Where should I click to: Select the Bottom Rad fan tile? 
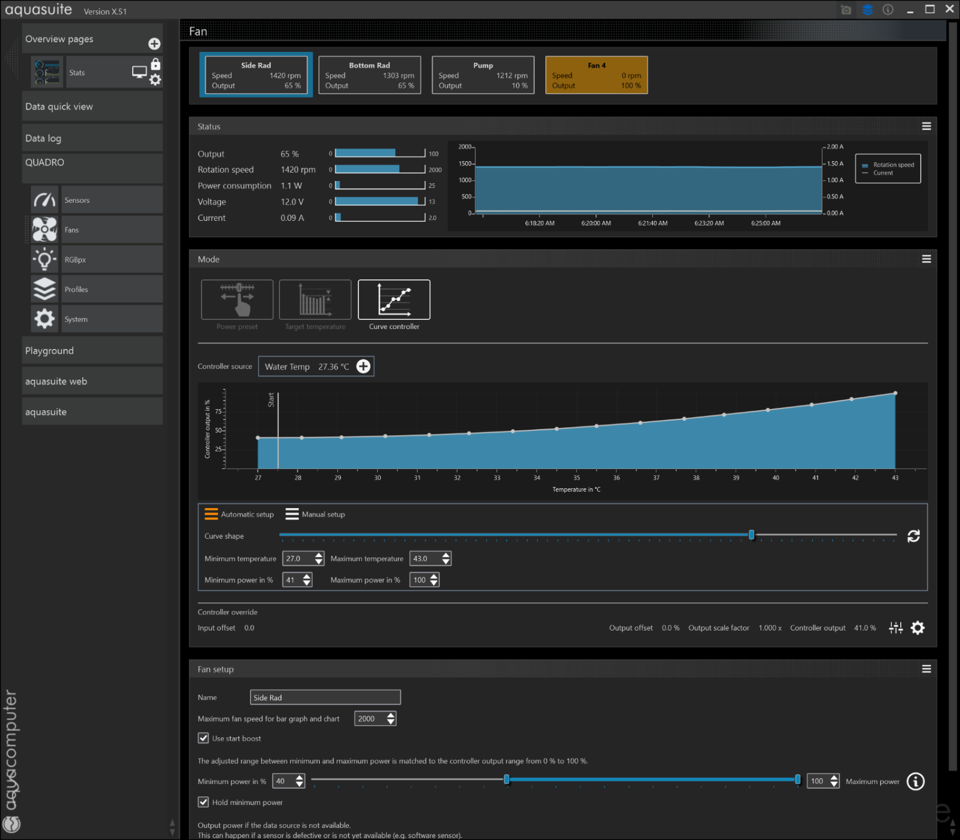(x=369, y=75)
